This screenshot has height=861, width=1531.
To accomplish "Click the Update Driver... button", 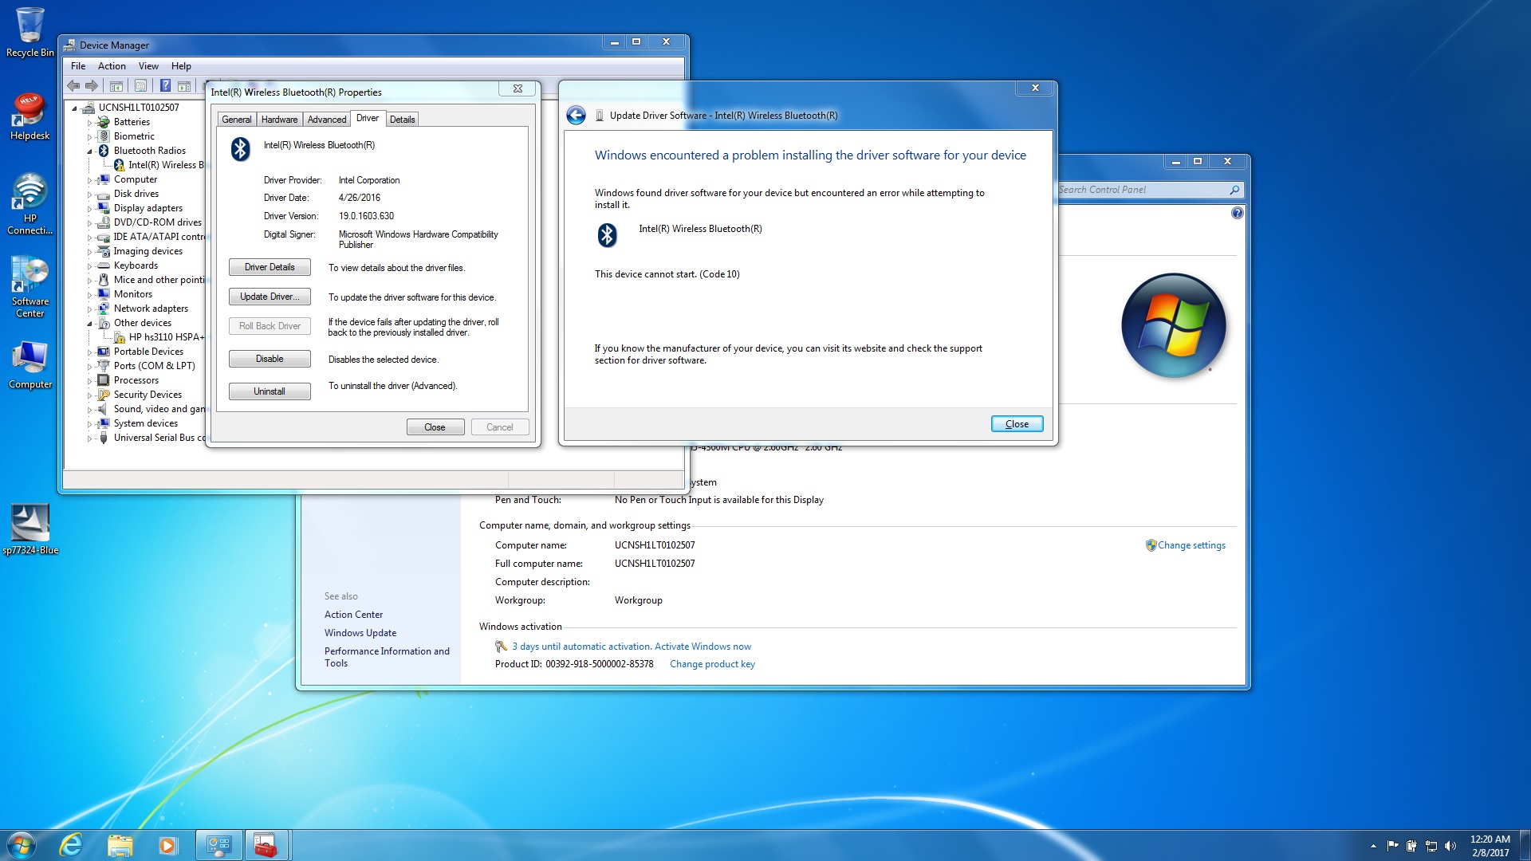I will [270, 297].
